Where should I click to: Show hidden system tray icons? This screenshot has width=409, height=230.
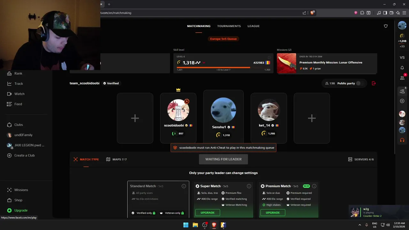click(x=359, y=225)
